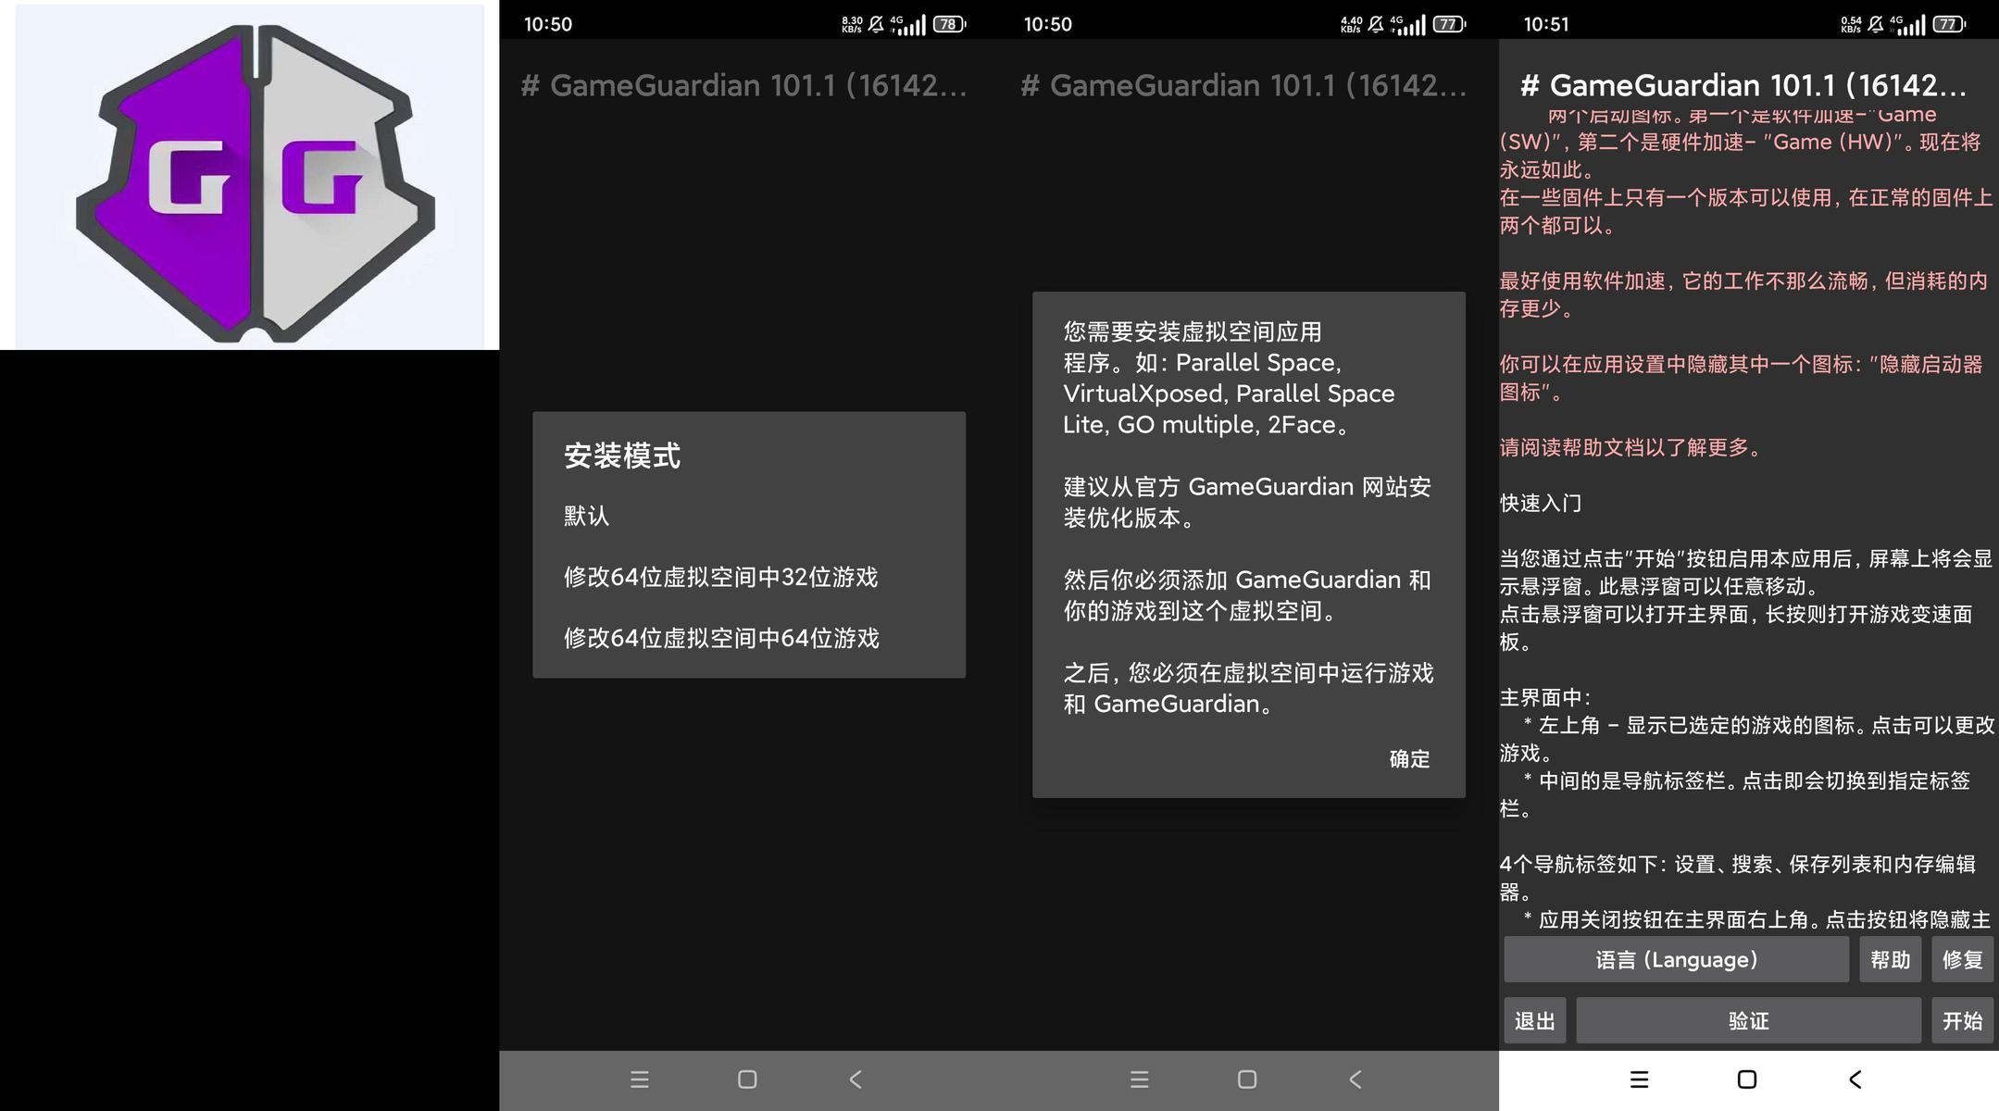Click GameGuardian 101.1 title in rightmost screen
Screen dimensions: 1999x1111
click(x=1743, y=85)
